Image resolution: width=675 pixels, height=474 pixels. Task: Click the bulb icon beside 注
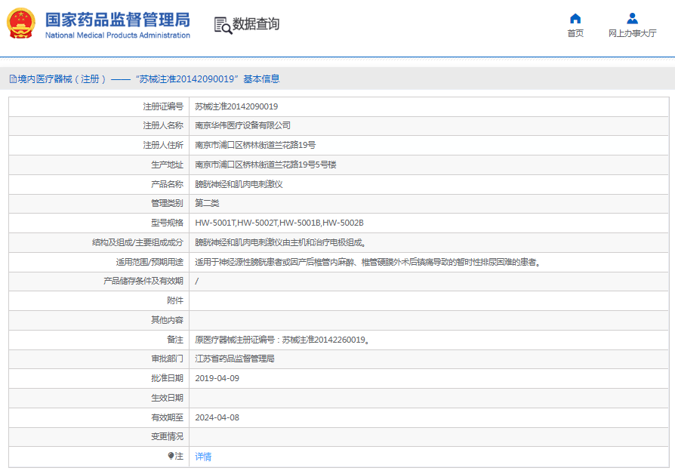point(171,455)
